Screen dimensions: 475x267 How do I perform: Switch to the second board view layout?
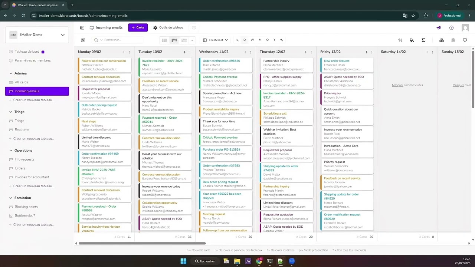[174, 40]
